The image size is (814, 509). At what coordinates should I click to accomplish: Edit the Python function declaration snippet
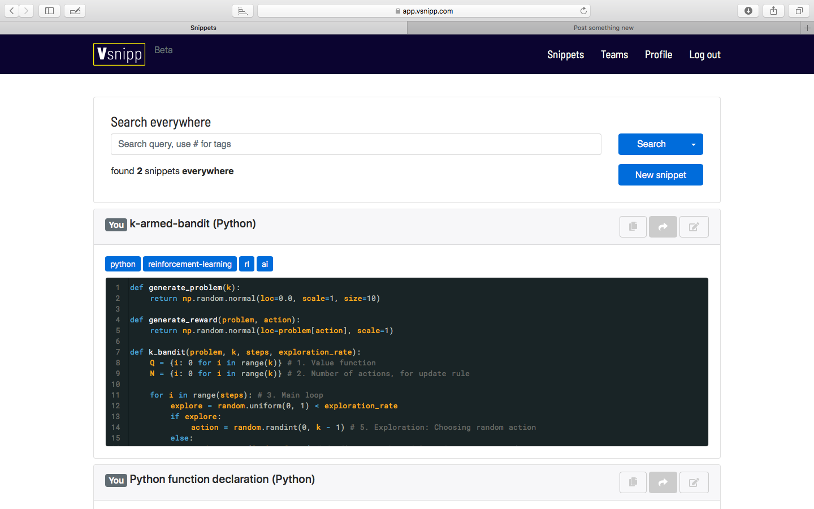(694, 482)
